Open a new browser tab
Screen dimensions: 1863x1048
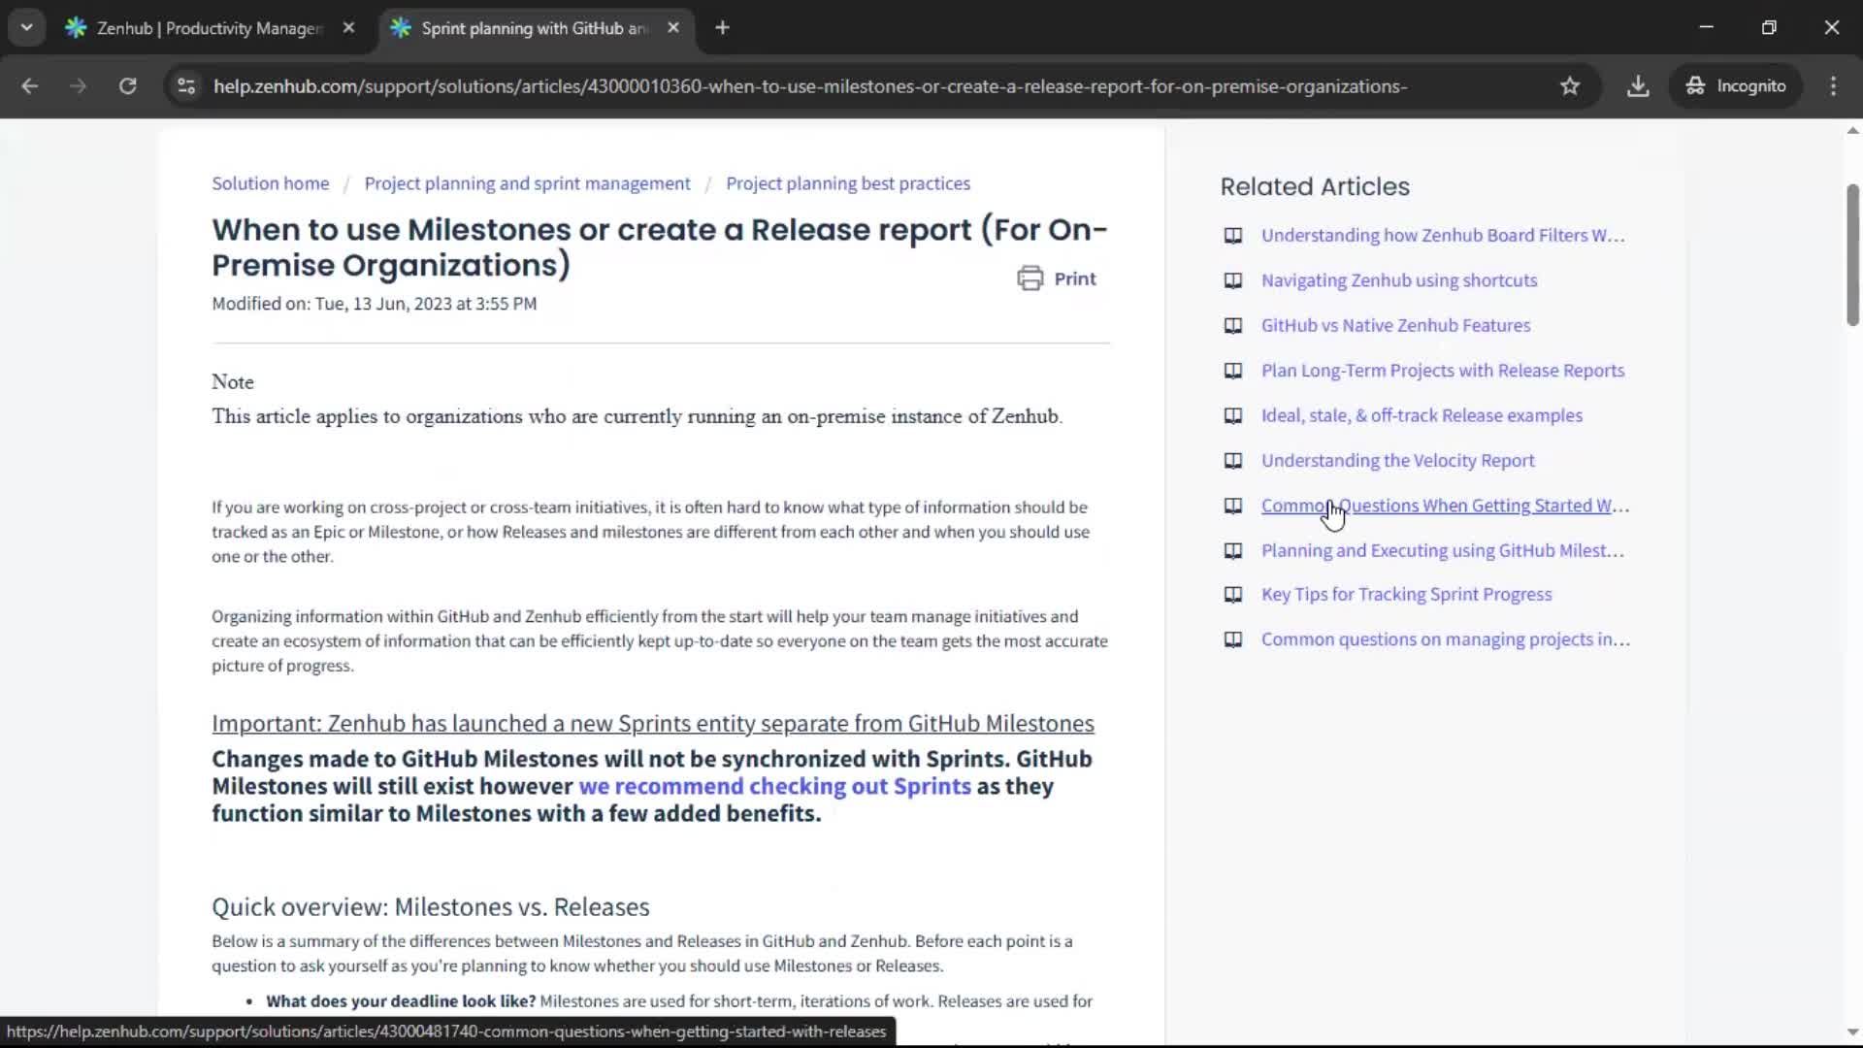723,27
